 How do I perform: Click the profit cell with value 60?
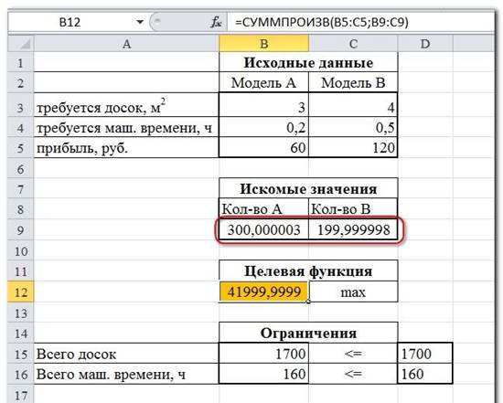click(x=263, y=148)
